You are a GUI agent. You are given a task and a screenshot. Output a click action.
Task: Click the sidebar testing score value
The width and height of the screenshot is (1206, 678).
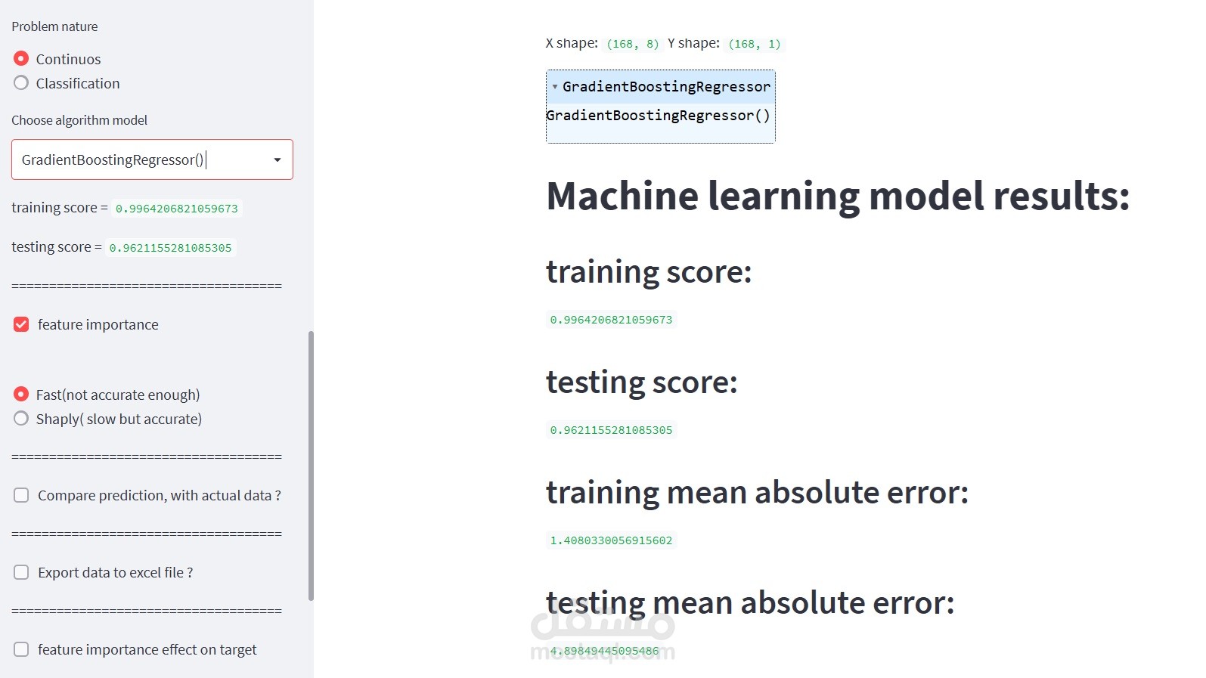(x=170, y=248)
